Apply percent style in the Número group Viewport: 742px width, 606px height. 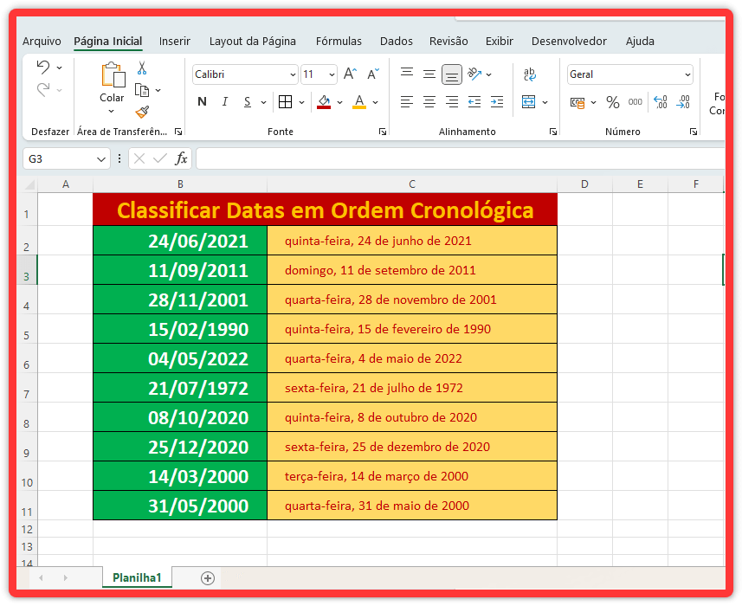(x=611, y=101)
